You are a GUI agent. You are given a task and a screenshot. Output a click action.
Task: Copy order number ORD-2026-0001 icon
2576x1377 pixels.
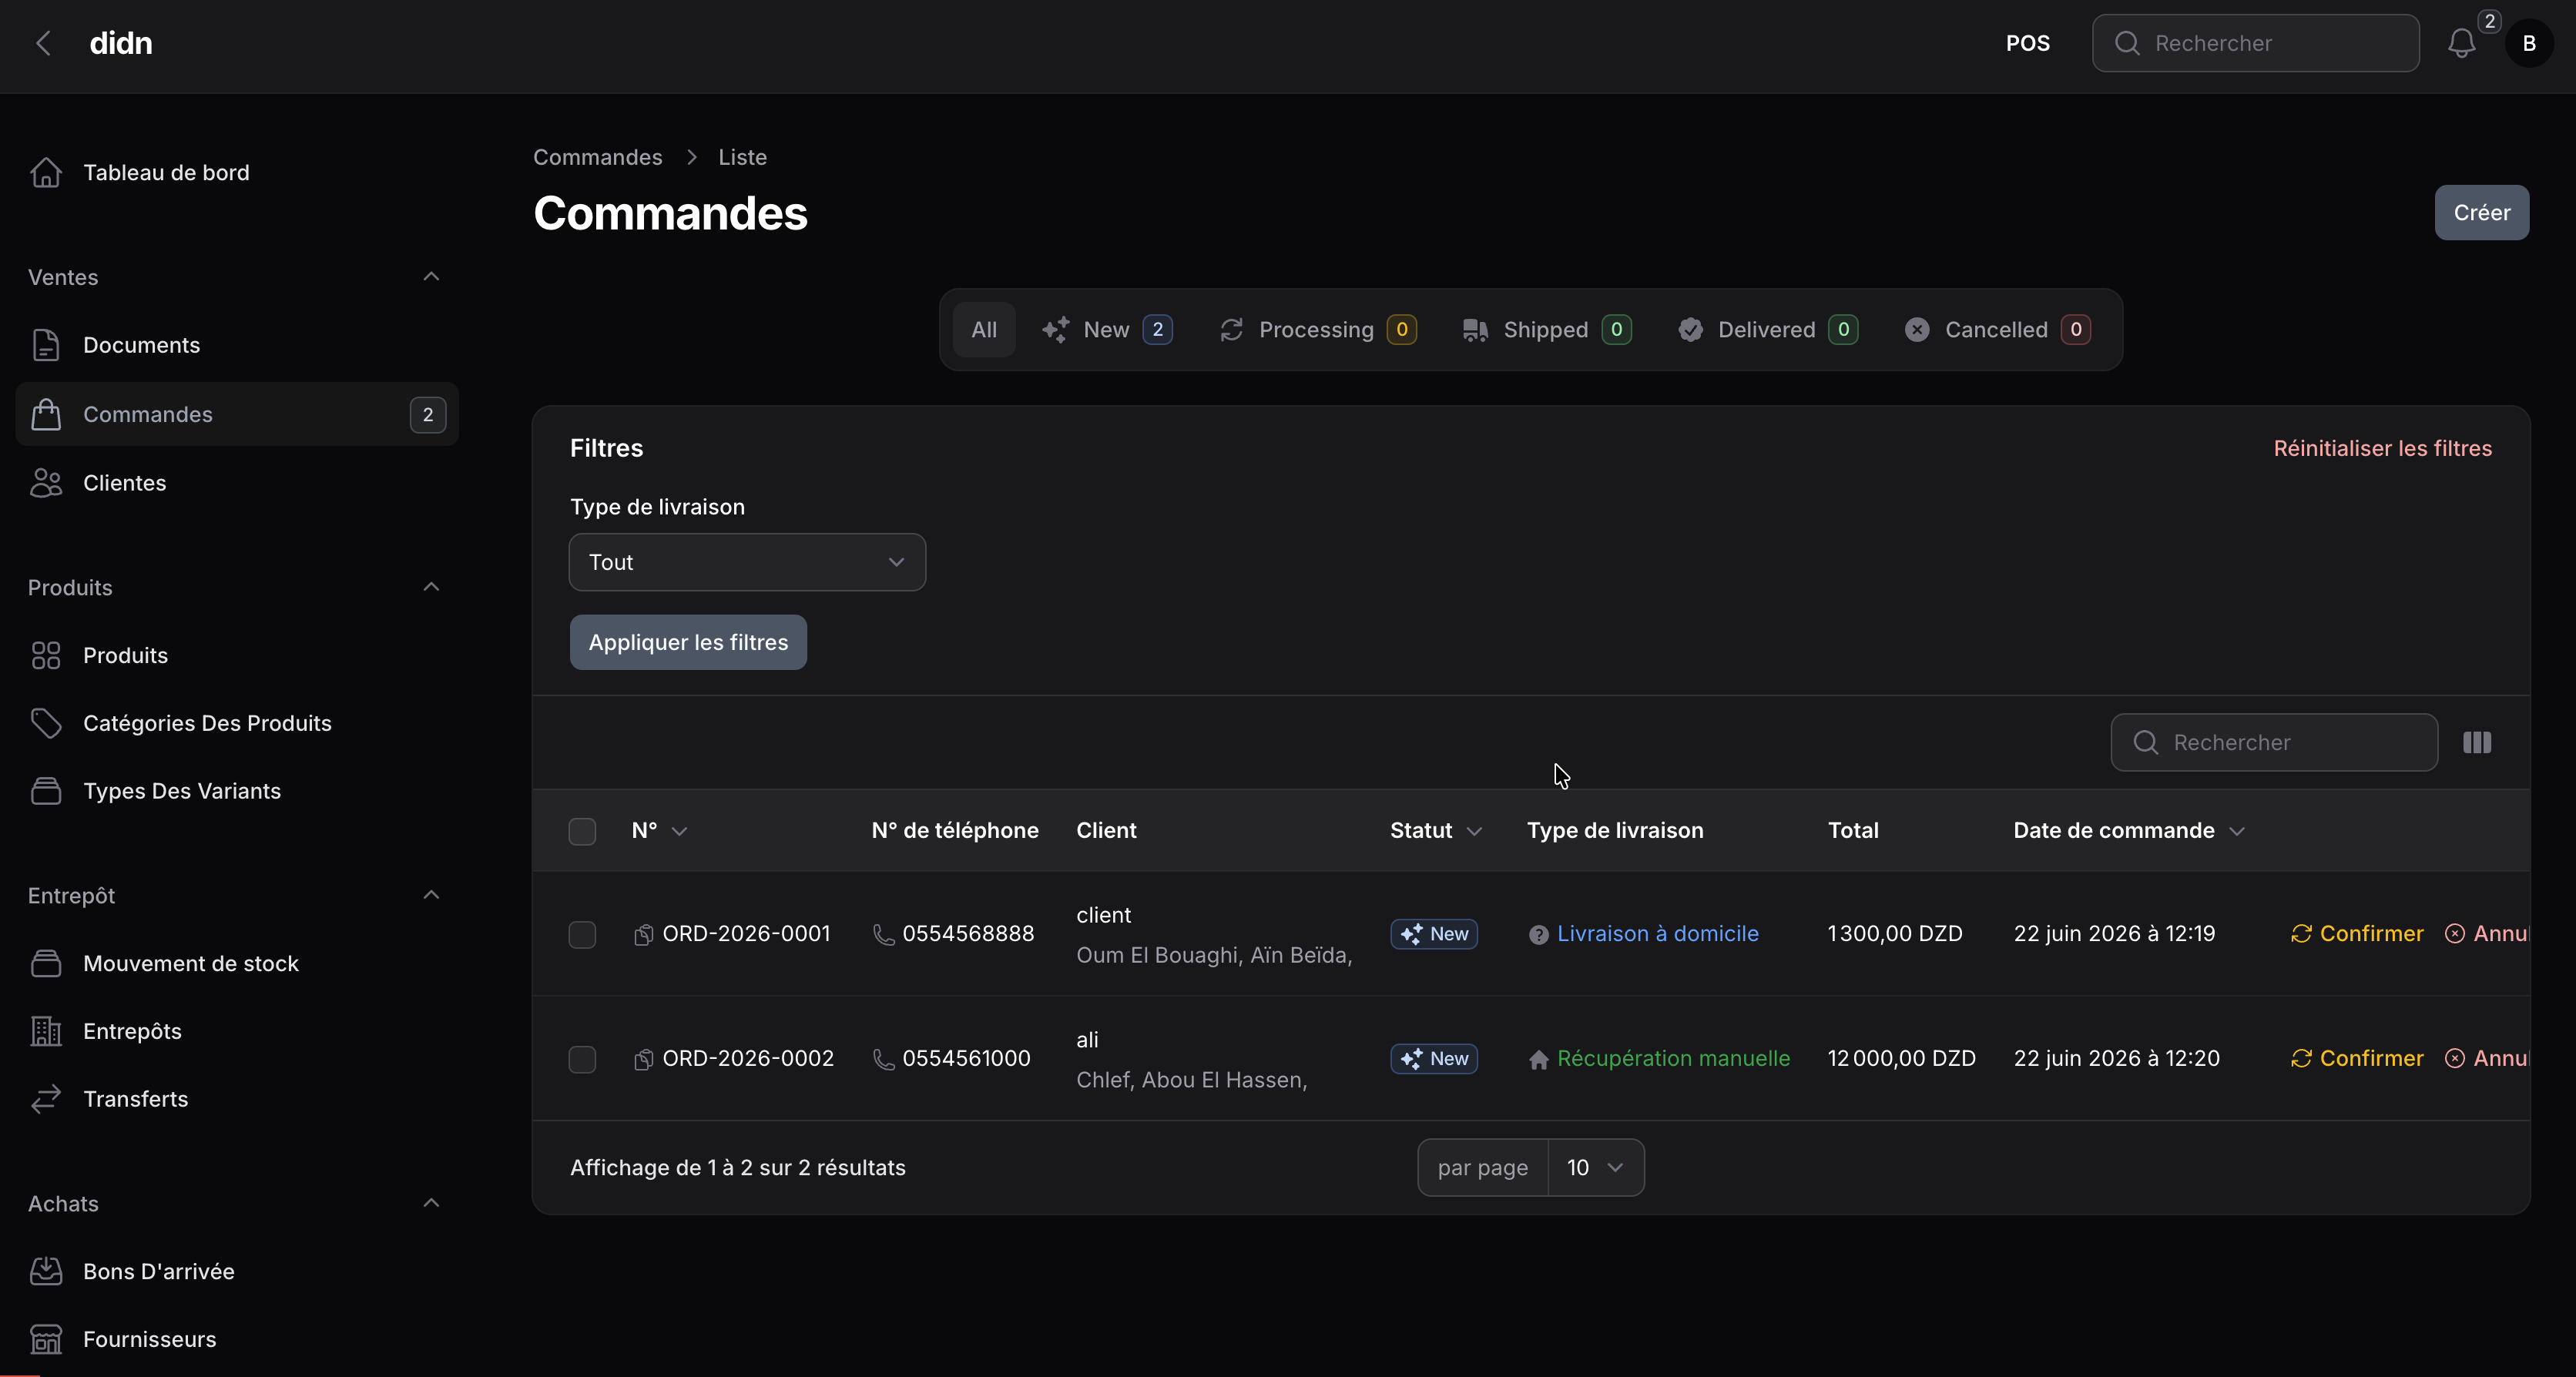[x=644, y=934]
